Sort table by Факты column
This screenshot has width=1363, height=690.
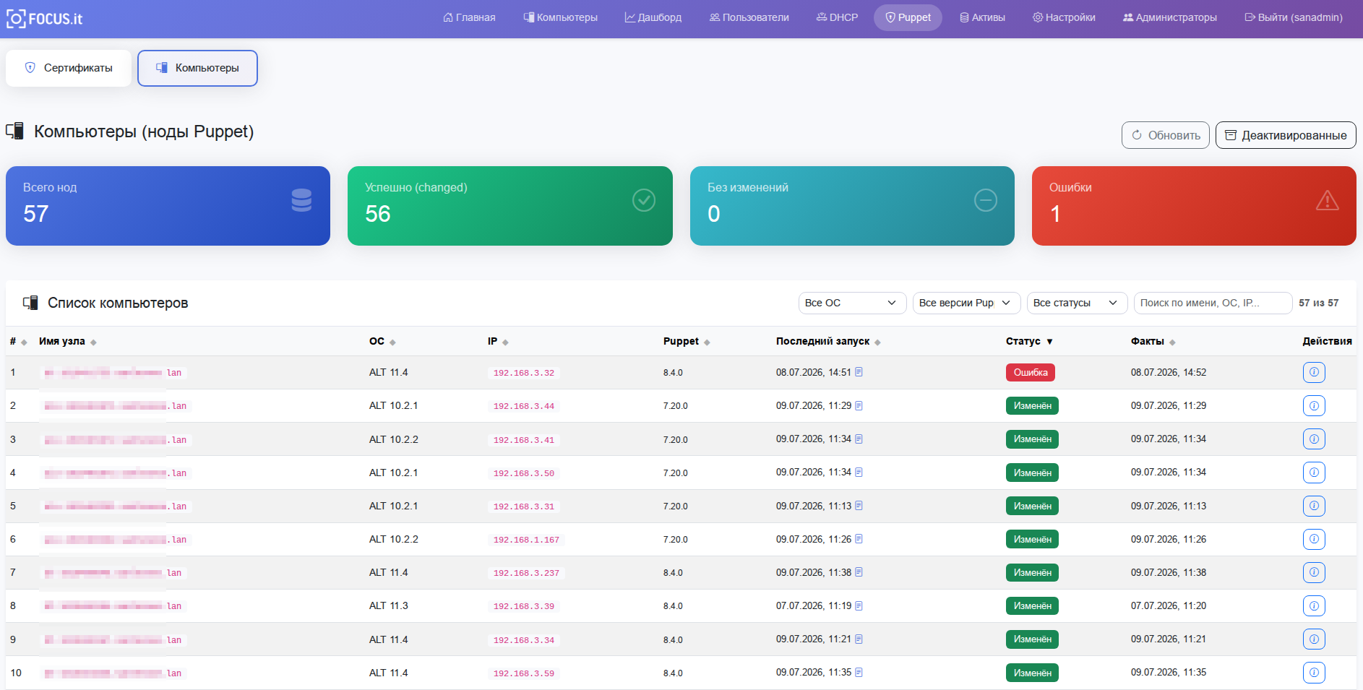pos(1153,341)
